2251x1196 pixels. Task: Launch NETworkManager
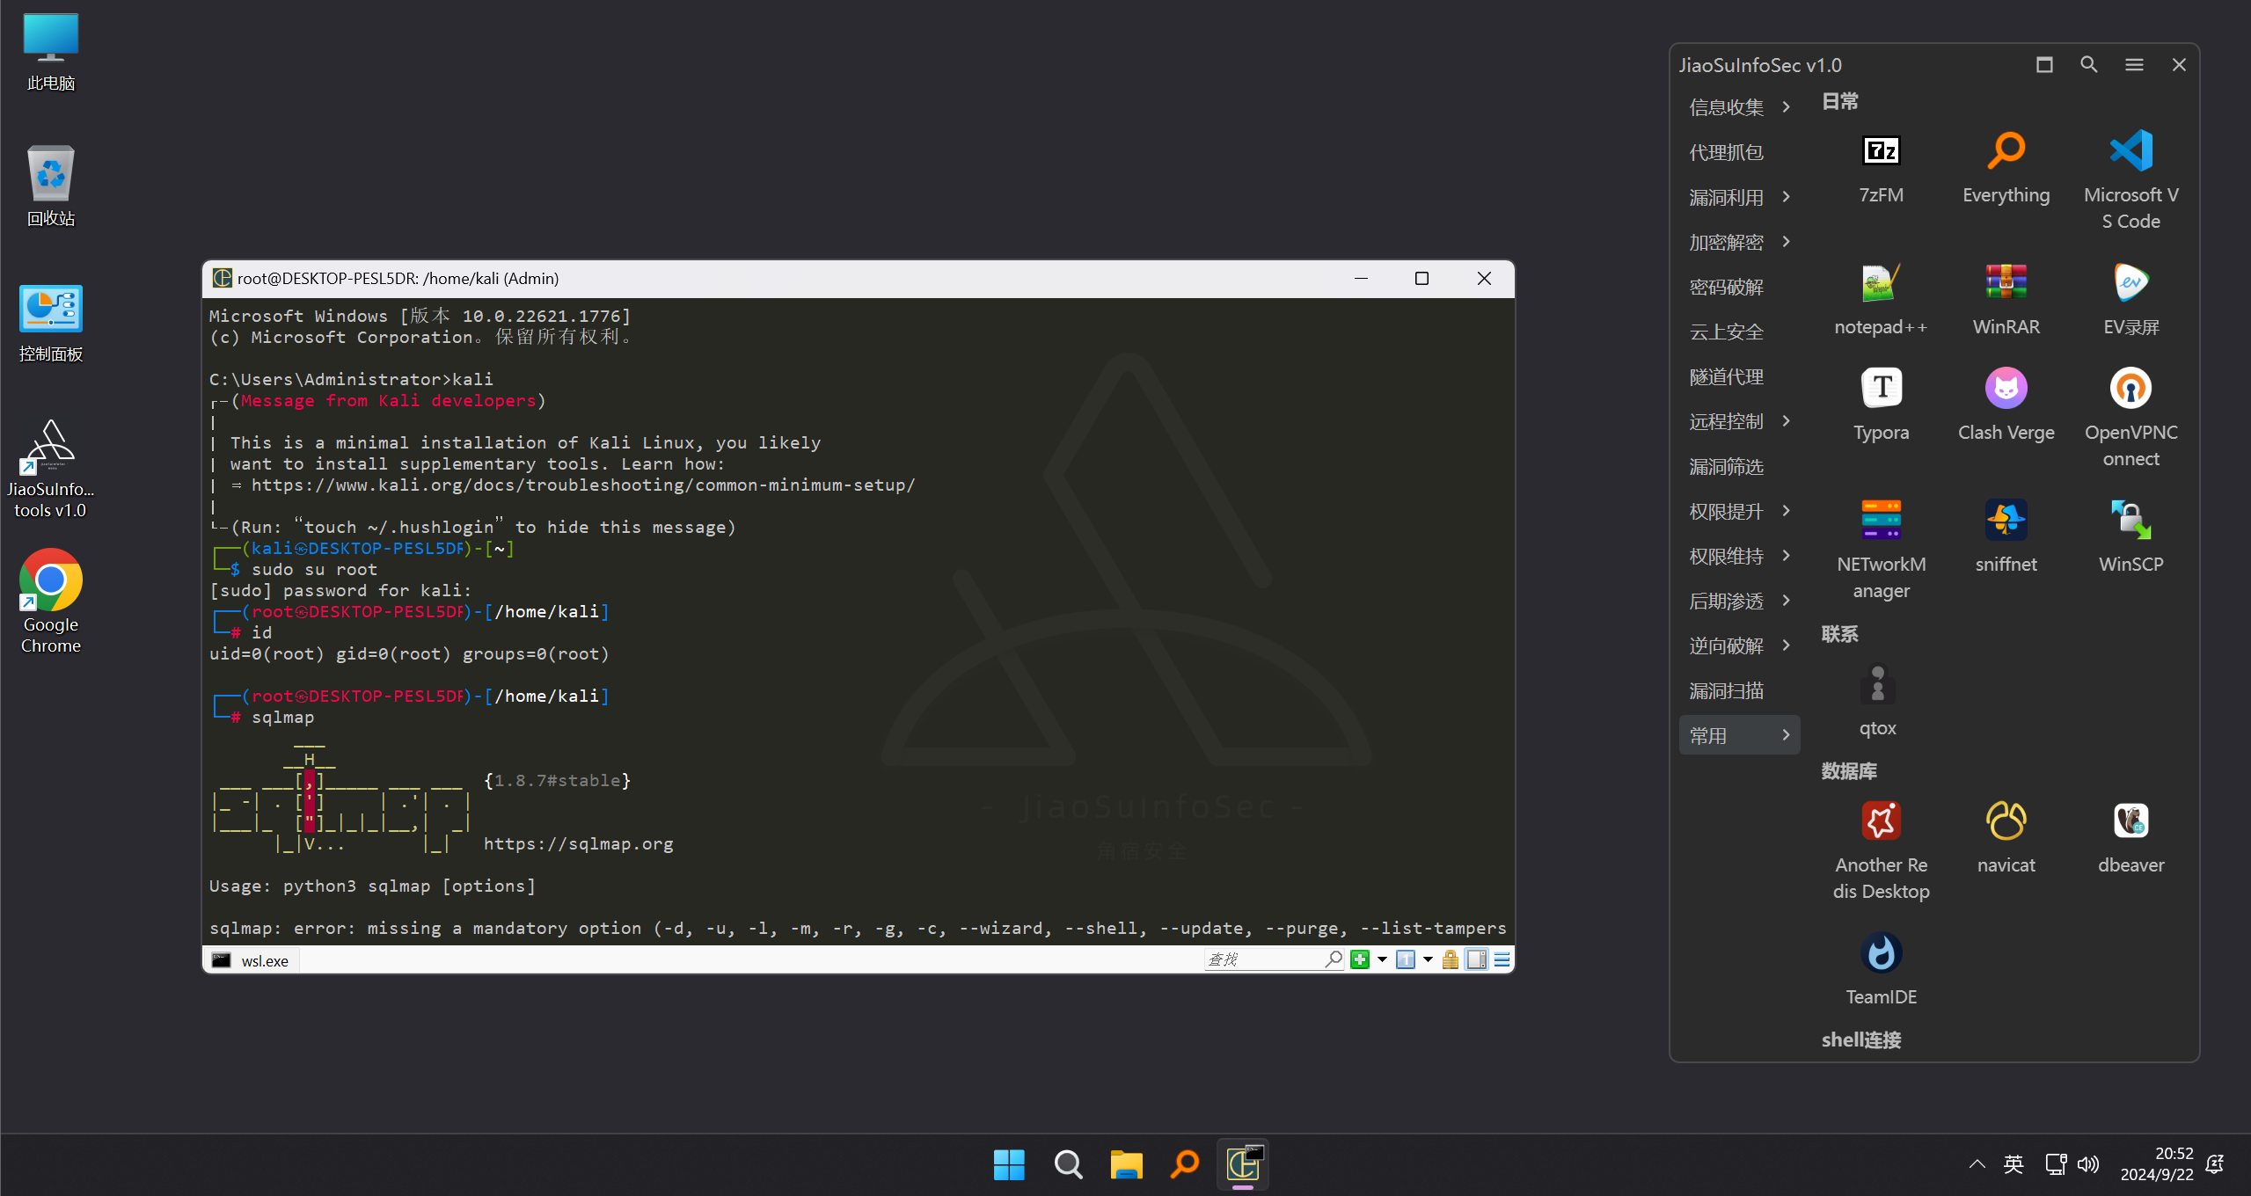coord(1881,551)
